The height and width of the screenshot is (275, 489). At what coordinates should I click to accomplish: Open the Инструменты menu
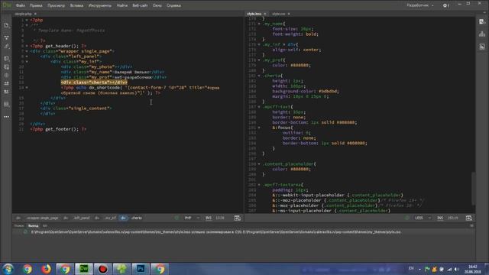[x=100, y=5]
